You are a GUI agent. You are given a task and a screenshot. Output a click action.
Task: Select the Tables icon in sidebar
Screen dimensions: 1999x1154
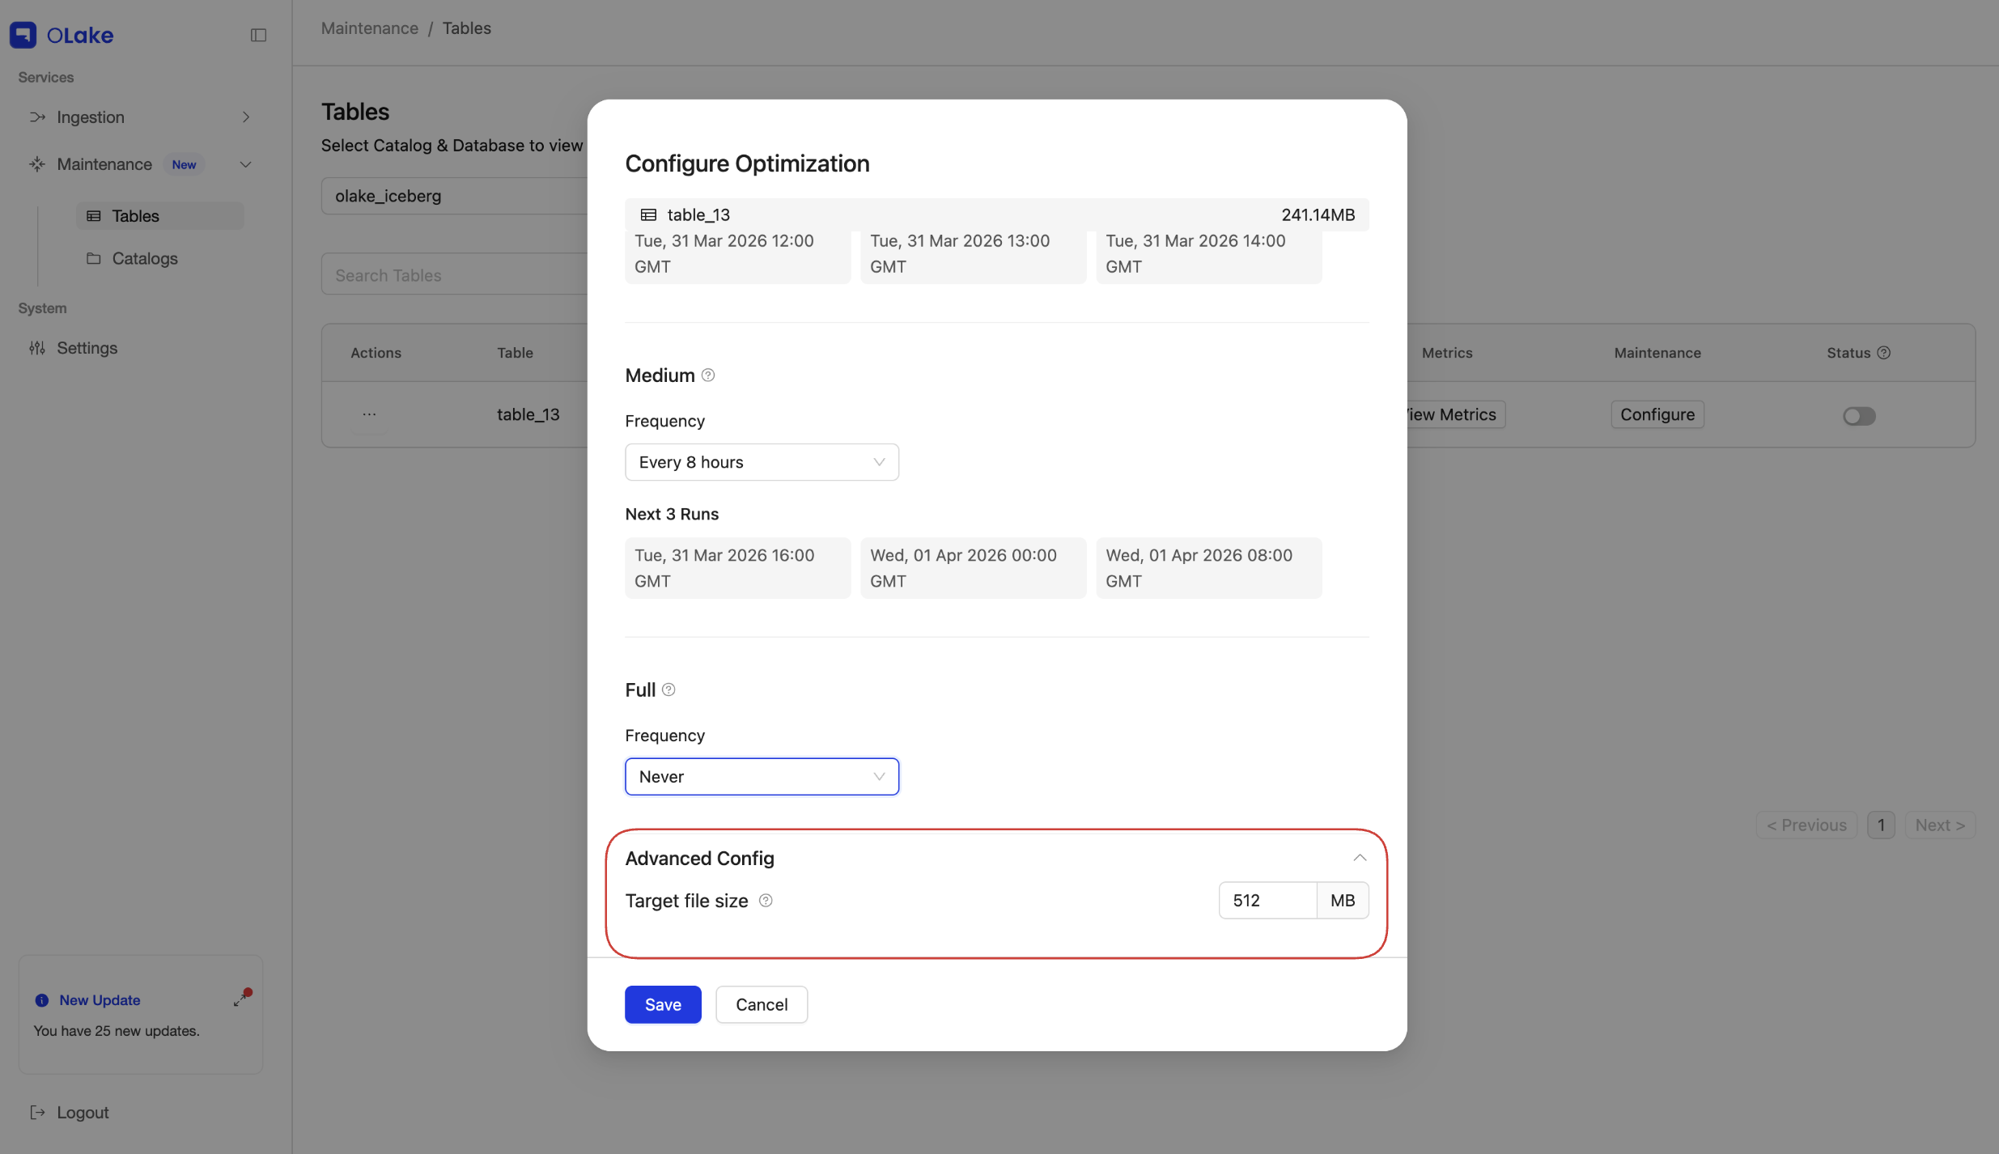[x=95, y=215]
